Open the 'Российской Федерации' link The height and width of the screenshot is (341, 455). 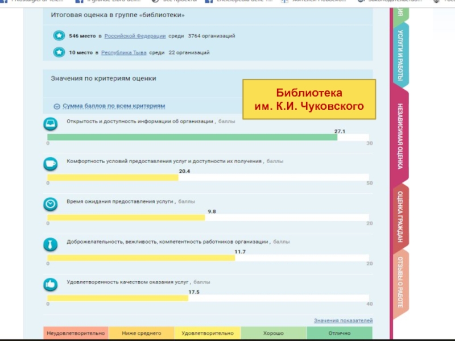[x=135, y=36]
